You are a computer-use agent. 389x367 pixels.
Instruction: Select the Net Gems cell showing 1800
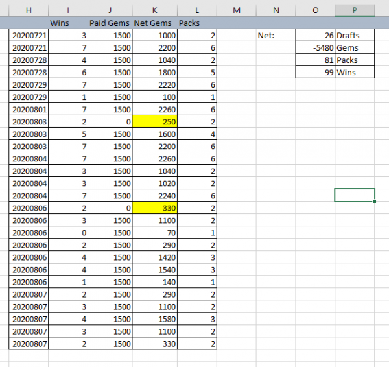click(x=154, y=72)
